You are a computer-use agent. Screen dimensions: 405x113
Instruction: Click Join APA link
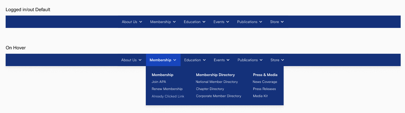pos(159,82)
